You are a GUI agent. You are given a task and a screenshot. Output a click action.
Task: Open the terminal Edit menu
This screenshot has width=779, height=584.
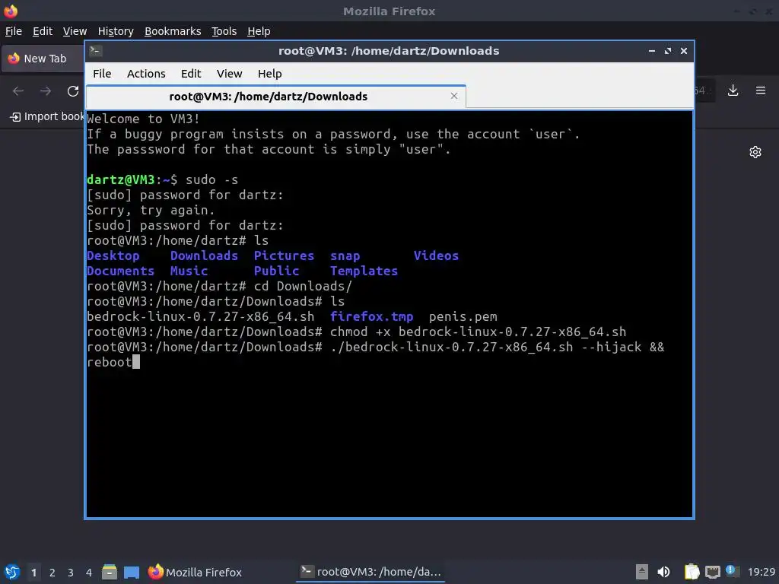pos(191,74)
